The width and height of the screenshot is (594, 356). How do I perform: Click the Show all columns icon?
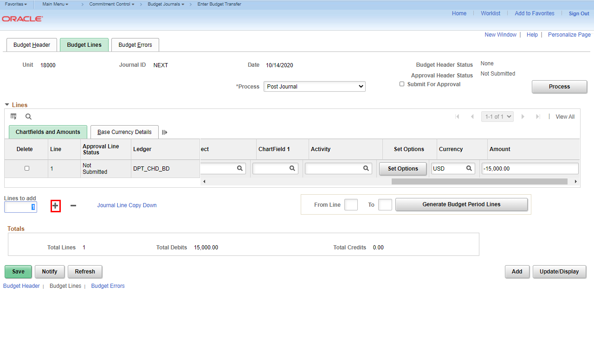165,132
